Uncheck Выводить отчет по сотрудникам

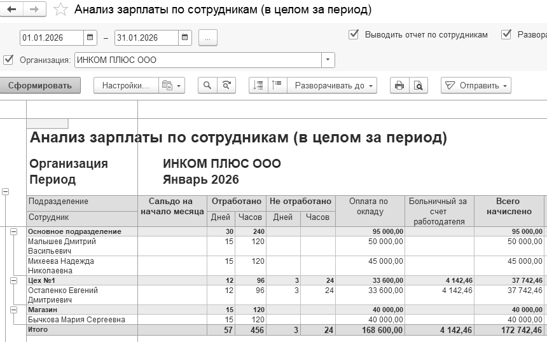click(x=354, y=34)
